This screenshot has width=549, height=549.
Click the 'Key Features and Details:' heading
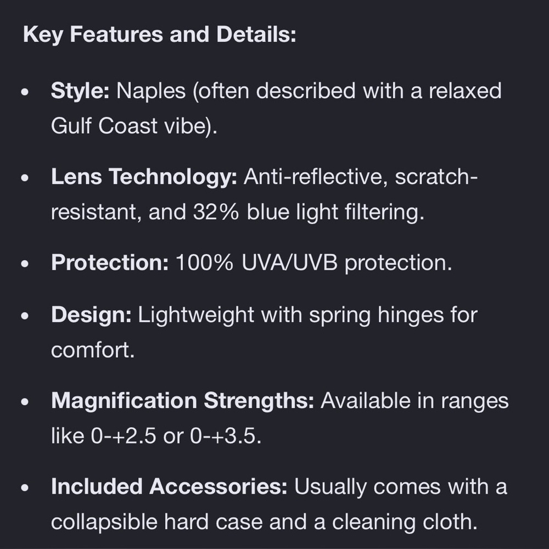(159, 34)
